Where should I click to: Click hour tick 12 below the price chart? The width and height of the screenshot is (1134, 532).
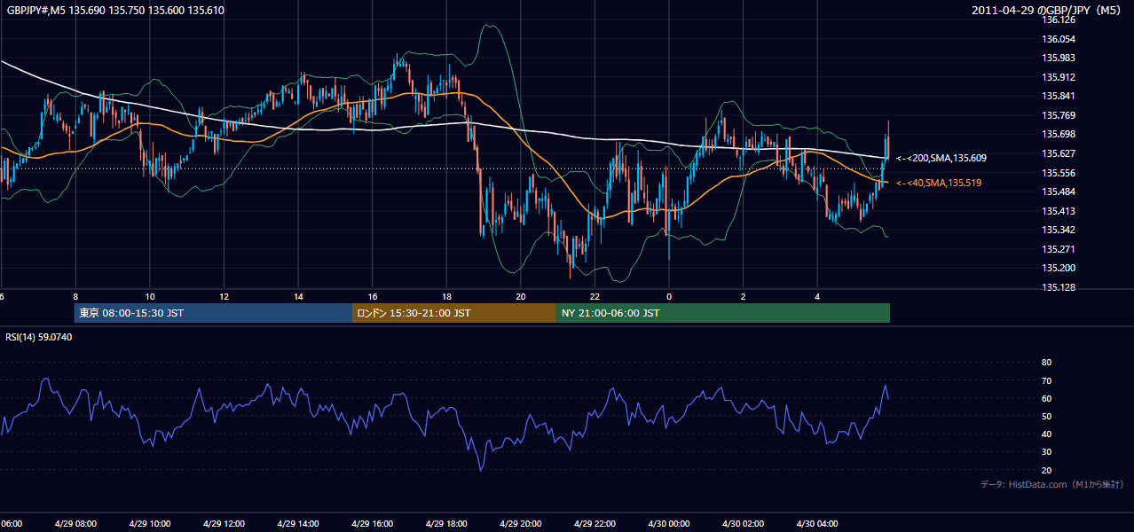click(x=224, y=297)
